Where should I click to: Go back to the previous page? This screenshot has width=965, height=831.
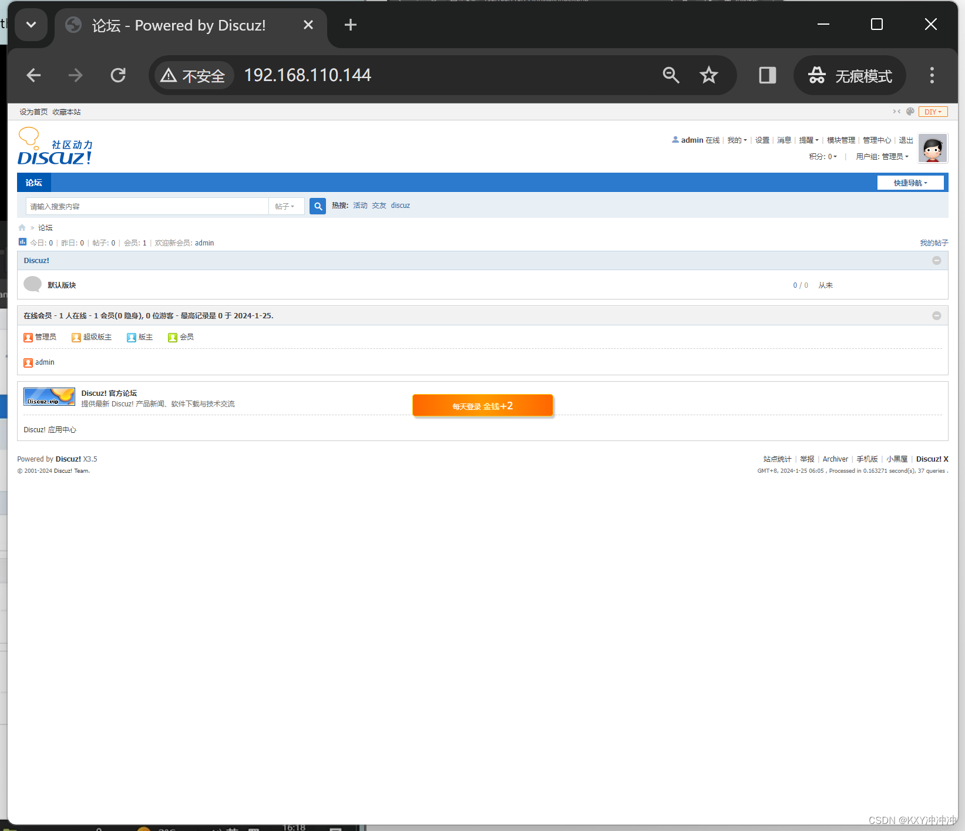click(33, 75)
